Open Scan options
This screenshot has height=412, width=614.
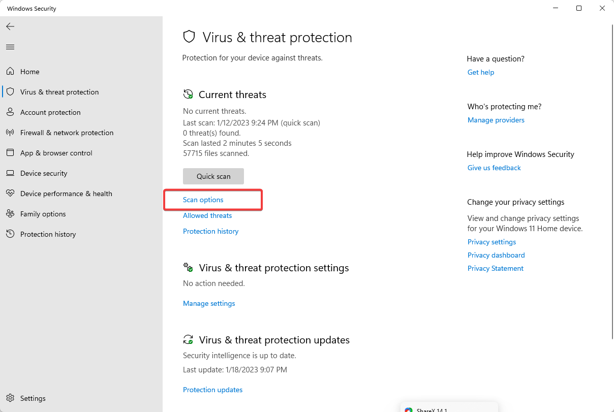point(203,200)
